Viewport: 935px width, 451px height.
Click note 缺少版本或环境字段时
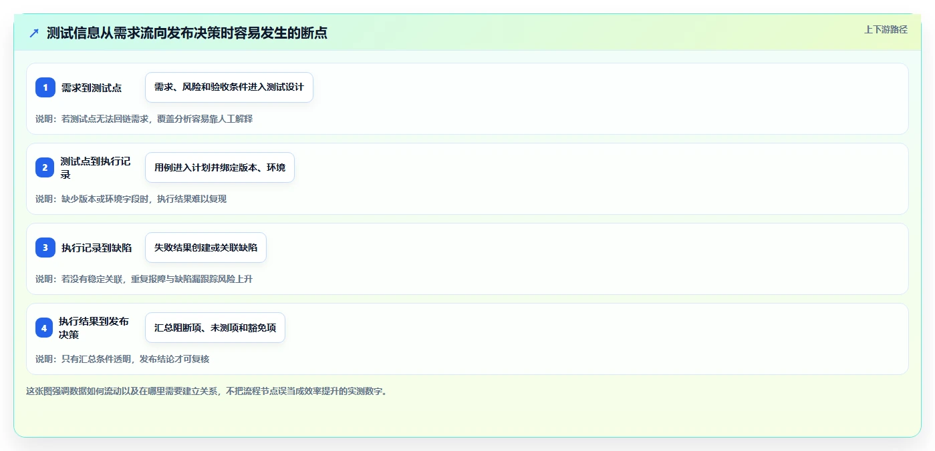click(131, 199)
